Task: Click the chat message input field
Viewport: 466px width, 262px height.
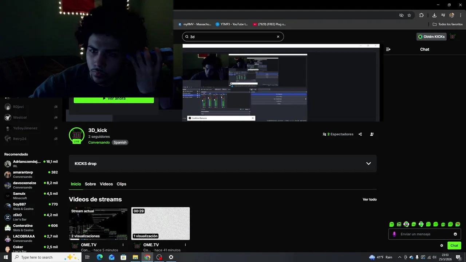Action: [424, 234]
